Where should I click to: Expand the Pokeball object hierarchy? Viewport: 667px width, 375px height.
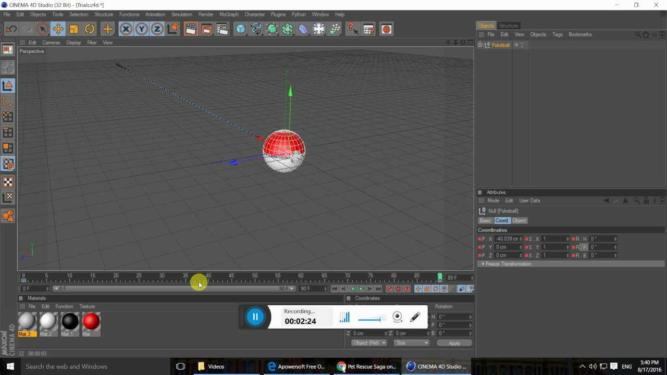coord(480,45)
